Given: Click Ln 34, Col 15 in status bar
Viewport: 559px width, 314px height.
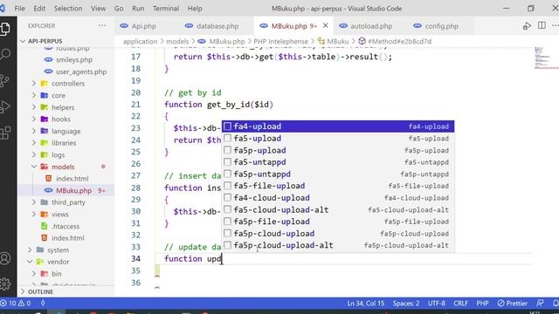Looking at the screenshot, I should tap(366, 304).
